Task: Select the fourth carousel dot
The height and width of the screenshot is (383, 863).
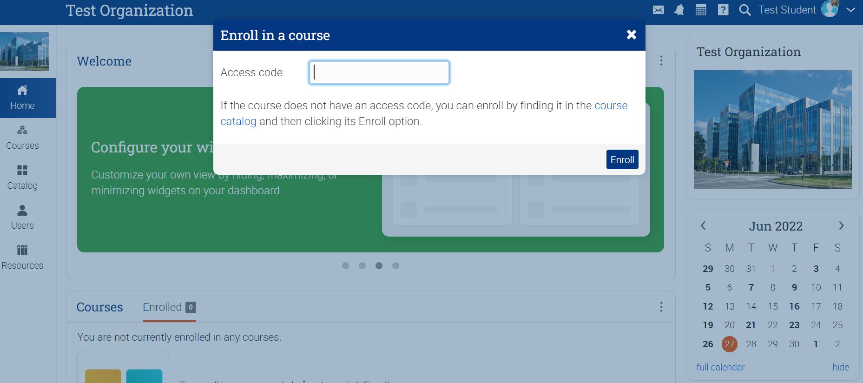Action: pos(395,266)
